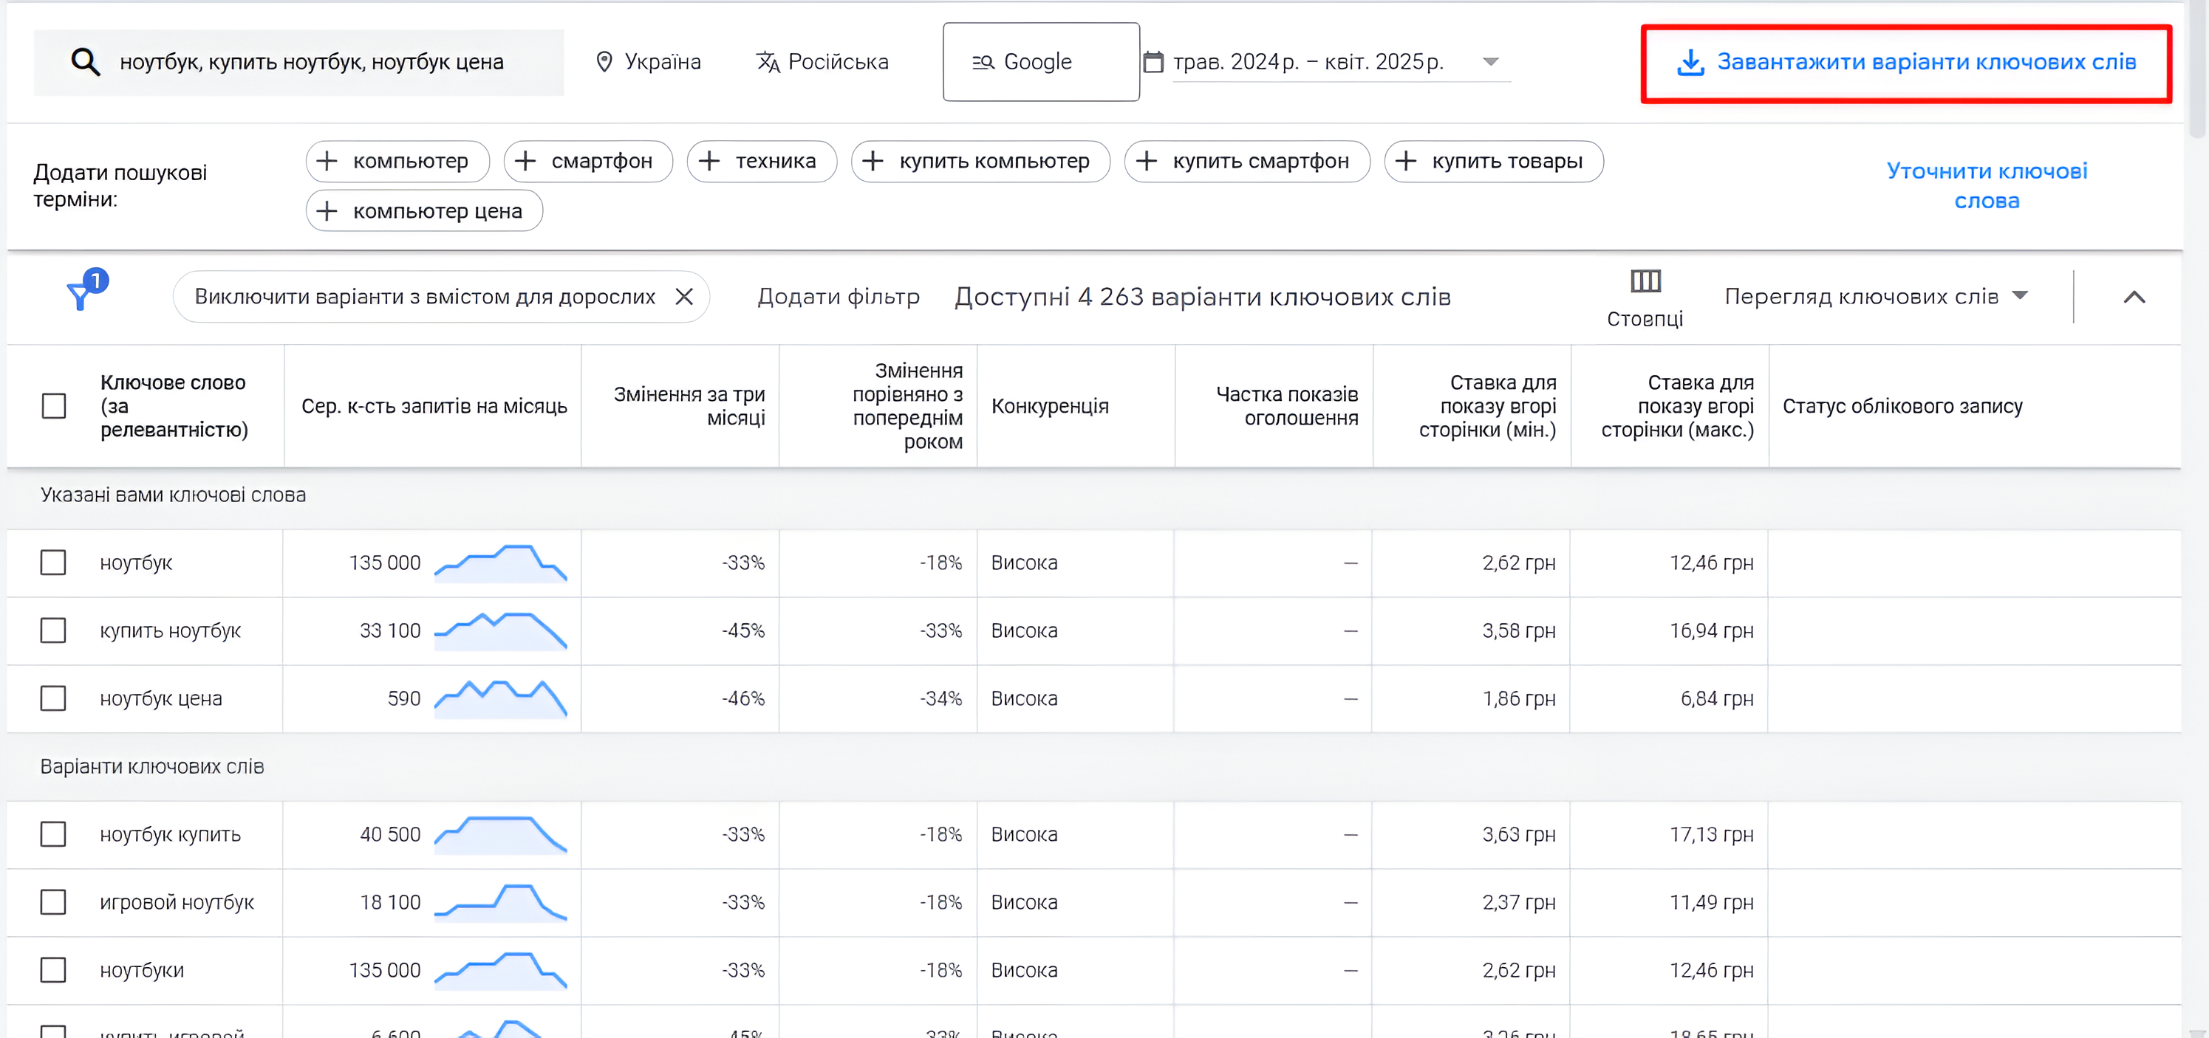Image resolution: width=2209 pixels, height=1038 pixels.
Task: Click trend sparkline for ноутбук купить row
Action: pyautogui.click(x=501, y=834)
